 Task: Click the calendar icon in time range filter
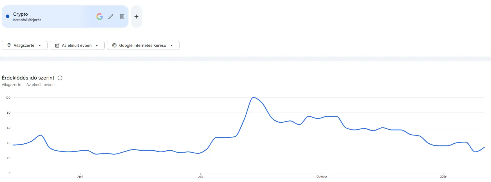coord(57,45)
